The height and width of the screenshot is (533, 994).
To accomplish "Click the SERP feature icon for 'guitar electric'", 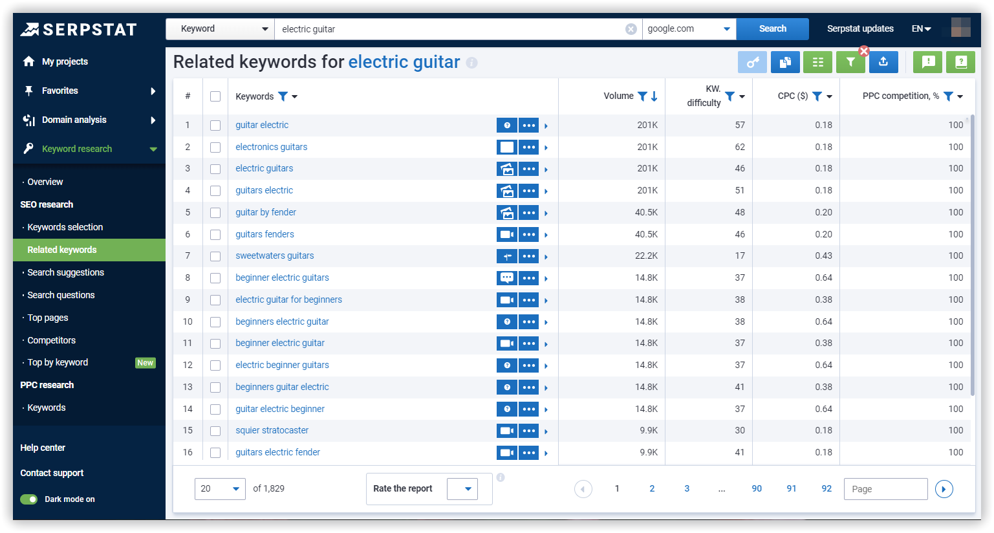I will 507,125.
